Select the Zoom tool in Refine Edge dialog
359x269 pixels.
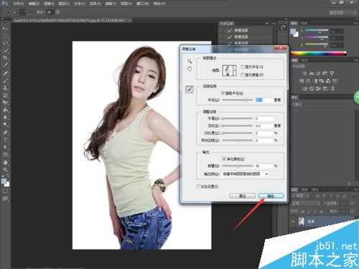[x=190, y=61]
